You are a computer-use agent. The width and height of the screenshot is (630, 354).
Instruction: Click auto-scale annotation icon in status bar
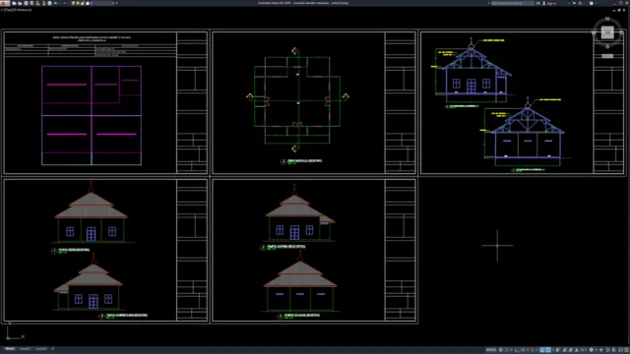pos(571,350)
